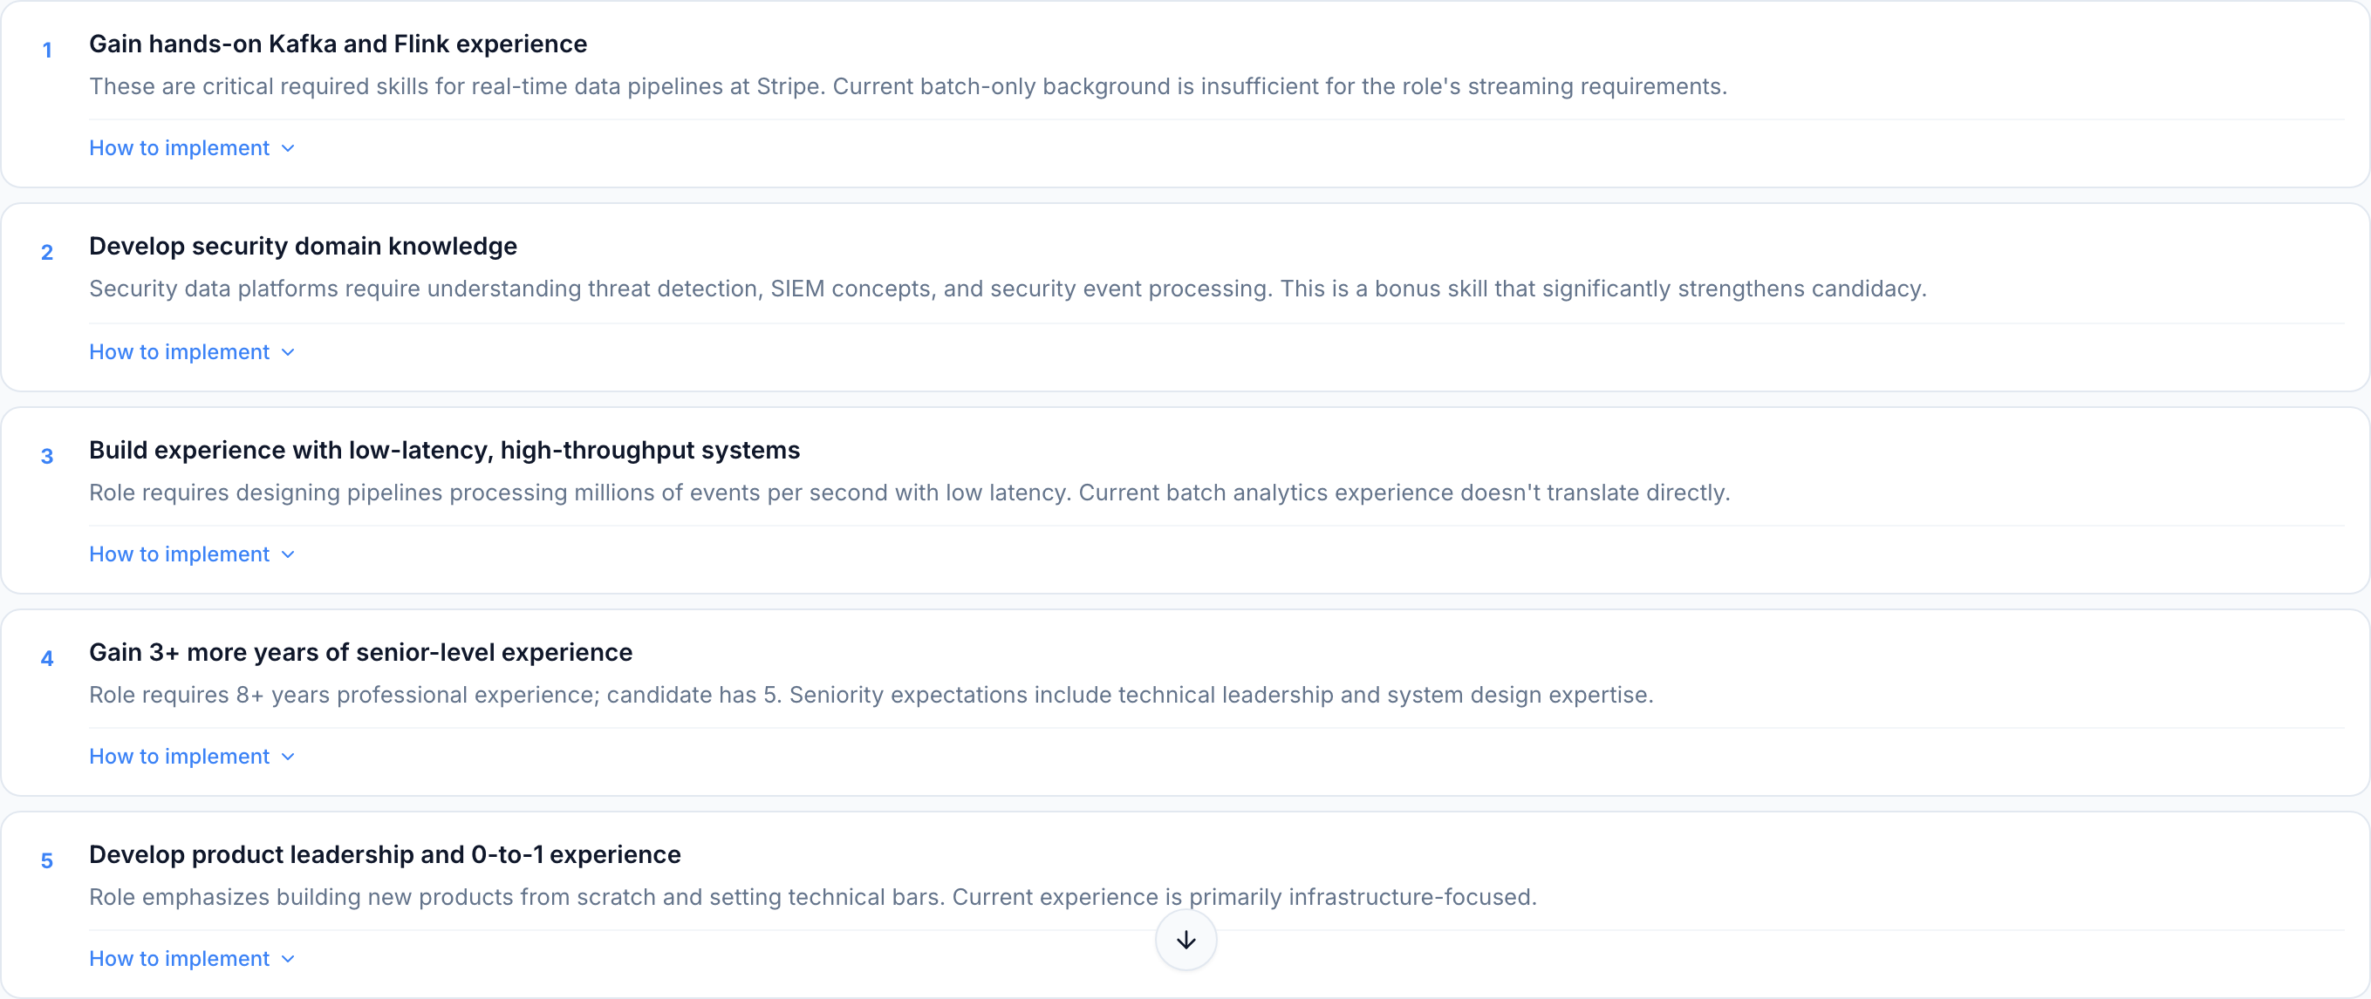
Task: Expand How to implement for Kafka and Flink
Action: 180,148
